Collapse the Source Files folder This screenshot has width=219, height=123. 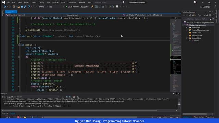pos(186,38)
